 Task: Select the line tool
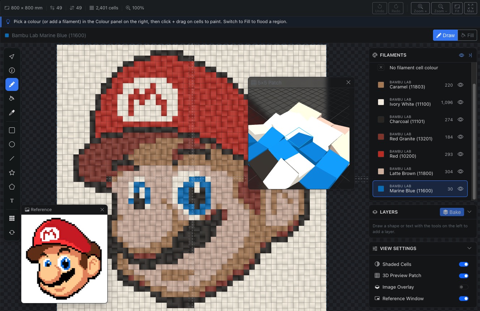(12, 158)
